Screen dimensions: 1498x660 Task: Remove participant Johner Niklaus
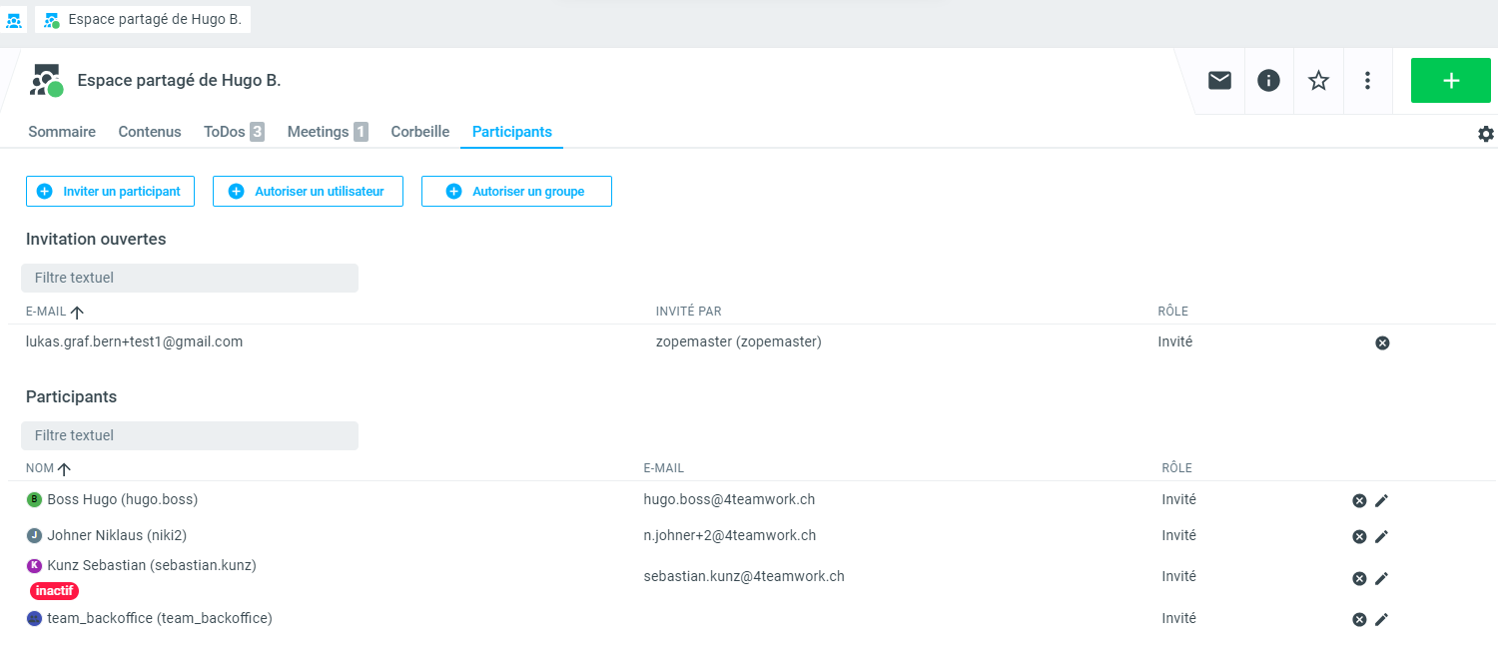(1359, 536)
